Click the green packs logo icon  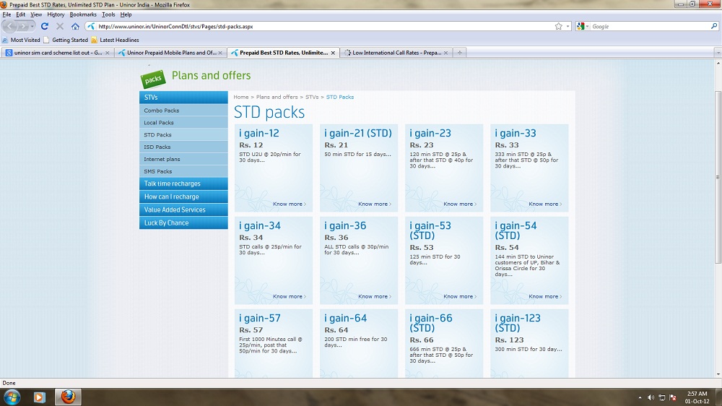tap(153, 79)
